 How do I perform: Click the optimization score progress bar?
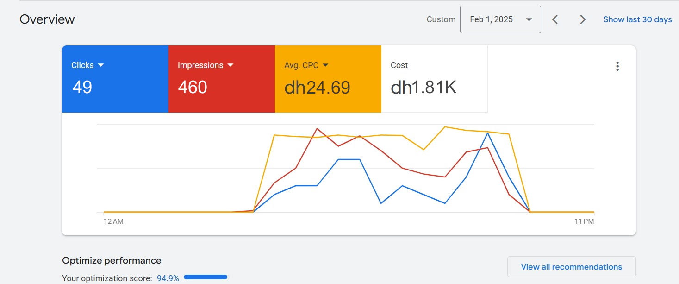[206, 277]
